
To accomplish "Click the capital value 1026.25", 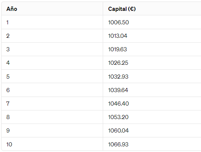I will tap(118, 63).
